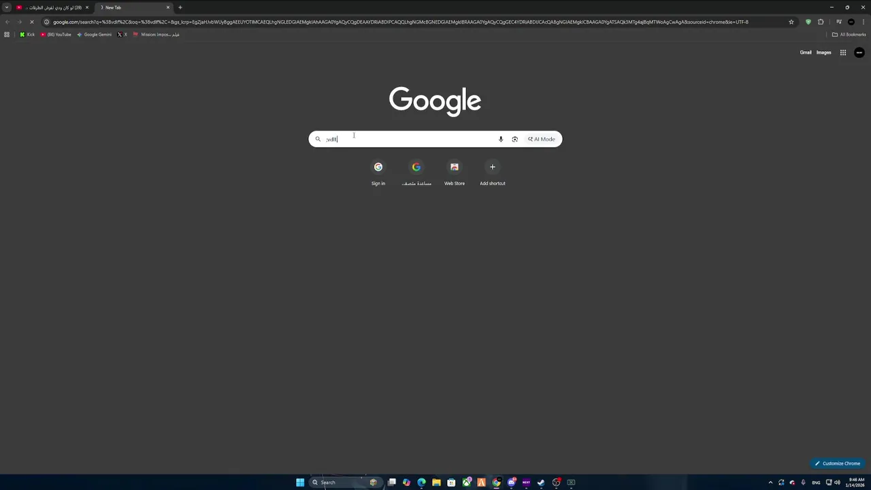Image resolution: width=871 pixels, height=490 pixels.
Task: Expand the All Bookmarks folder
Action: [849, 35]
